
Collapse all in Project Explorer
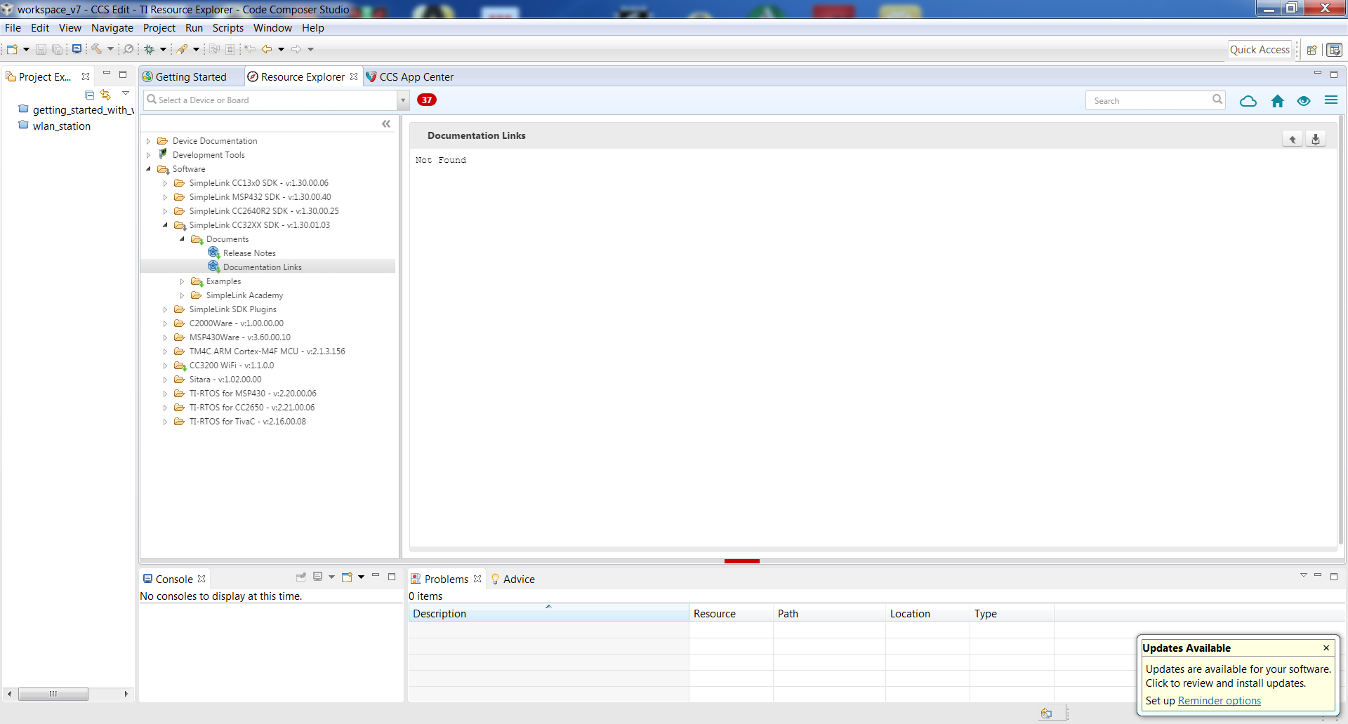click(x=89, y=95)
